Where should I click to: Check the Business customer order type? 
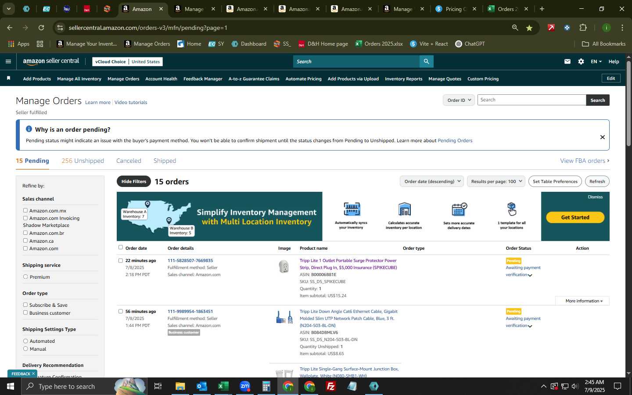tap(25, 313)
